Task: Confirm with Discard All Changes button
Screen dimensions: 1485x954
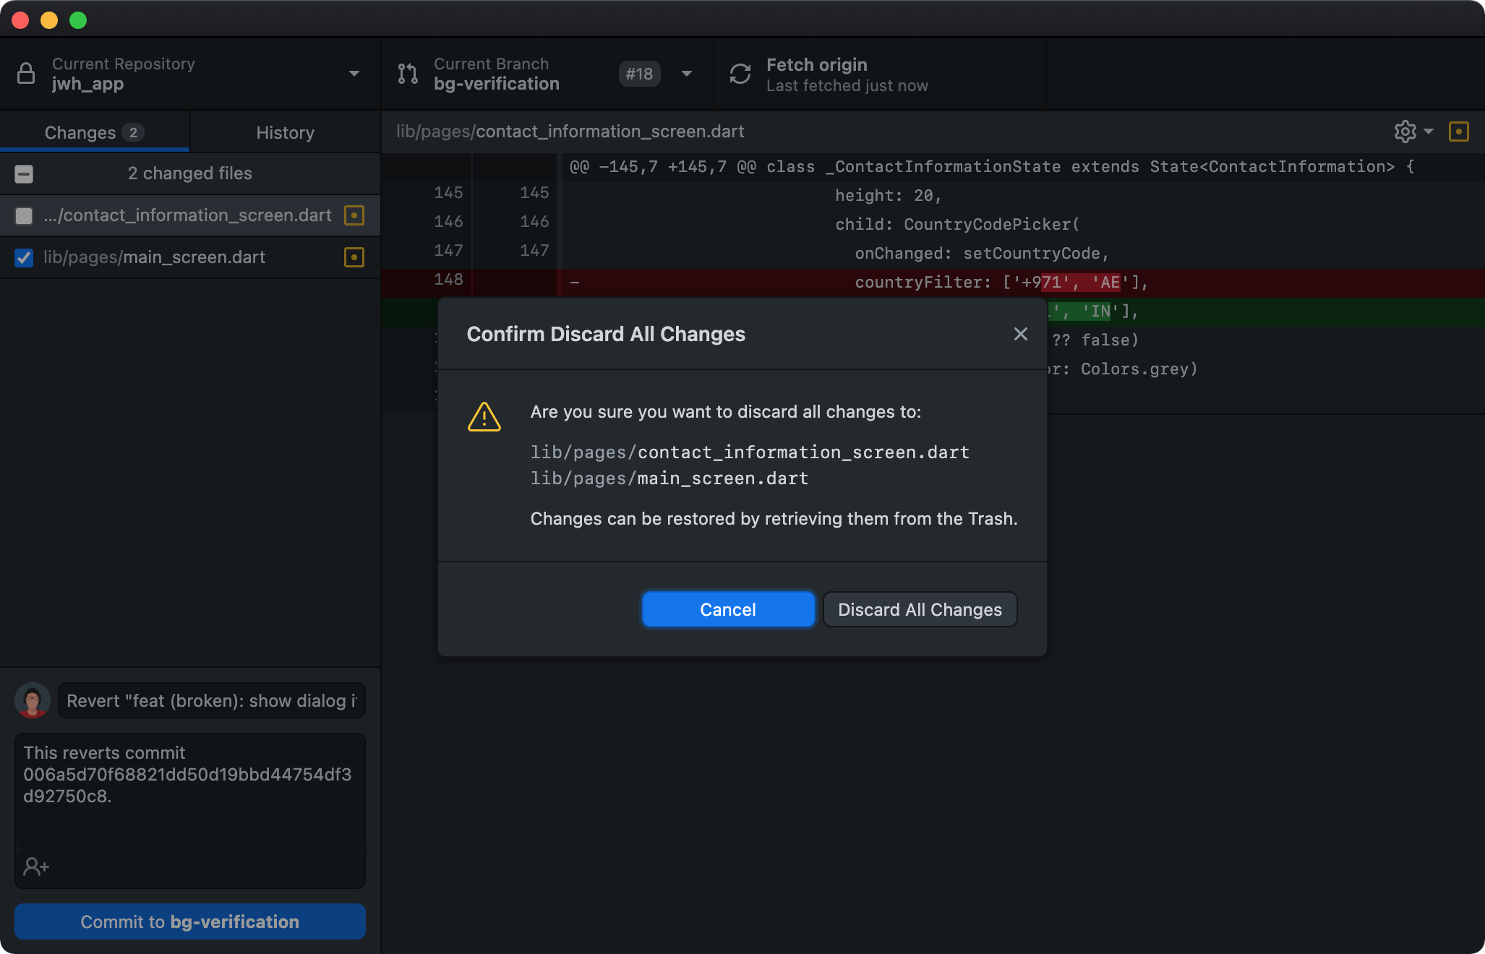Action: coord(920,609)
